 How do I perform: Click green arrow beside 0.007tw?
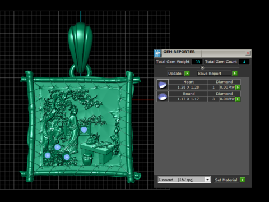point(238,88)
